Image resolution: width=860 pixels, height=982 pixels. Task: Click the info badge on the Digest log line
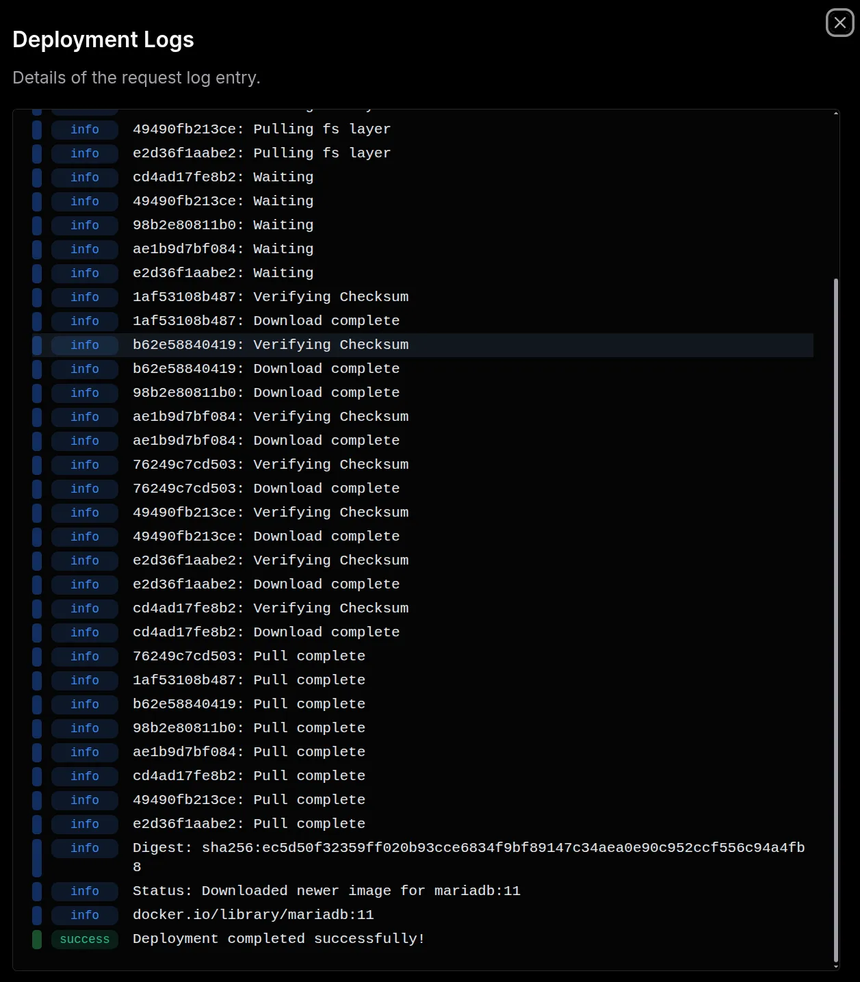click(x=84, y=848)
